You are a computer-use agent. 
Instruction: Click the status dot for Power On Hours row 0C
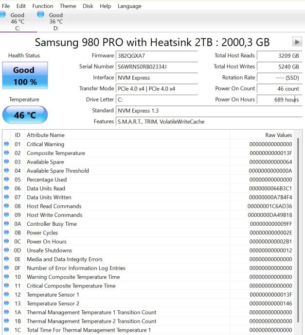[6, 241]
